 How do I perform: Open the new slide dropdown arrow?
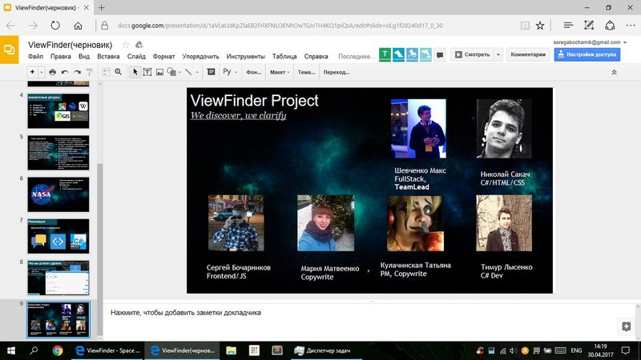click(x=41, y=72)
